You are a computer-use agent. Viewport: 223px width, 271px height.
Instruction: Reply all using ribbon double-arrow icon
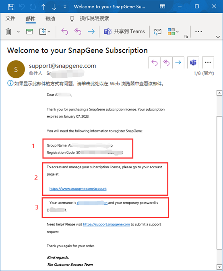pyautogui.click(x=78, y=31)
